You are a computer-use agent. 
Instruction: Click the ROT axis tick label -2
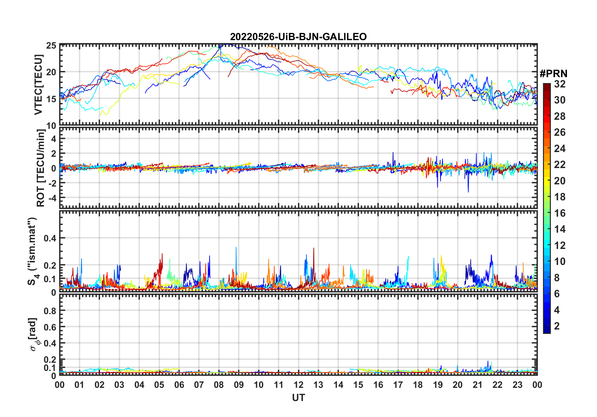tap(52, 183)
